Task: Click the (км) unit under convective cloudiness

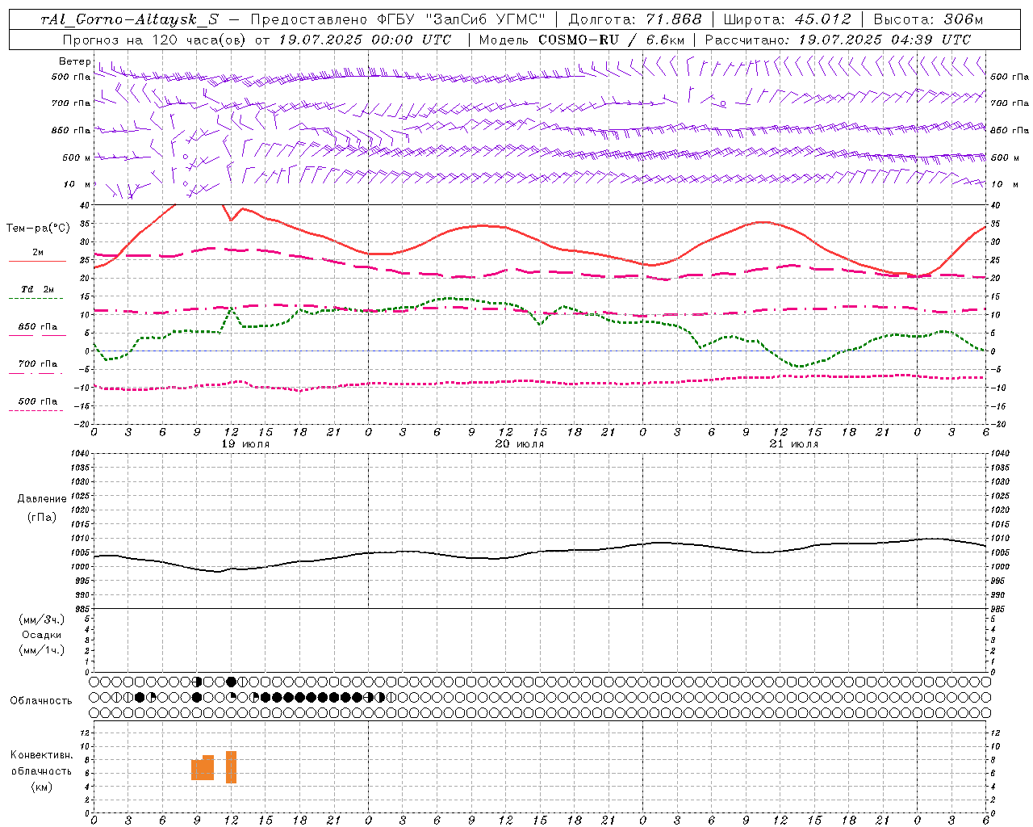Action: pos(42,787)
